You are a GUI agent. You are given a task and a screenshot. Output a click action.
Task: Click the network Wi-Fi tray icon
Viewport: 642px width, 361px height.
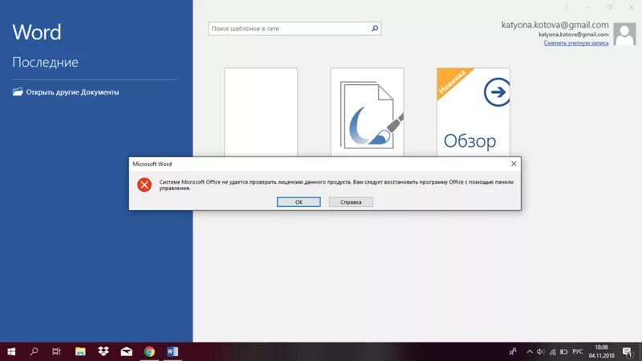(552, 351)
